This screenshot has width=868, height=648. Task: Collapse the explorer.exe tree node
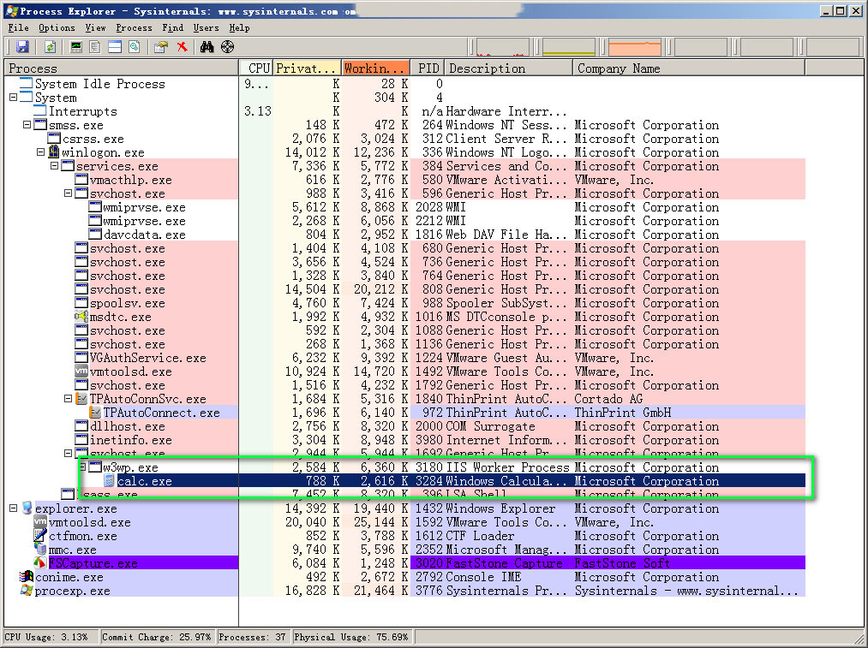coord(14,508)
